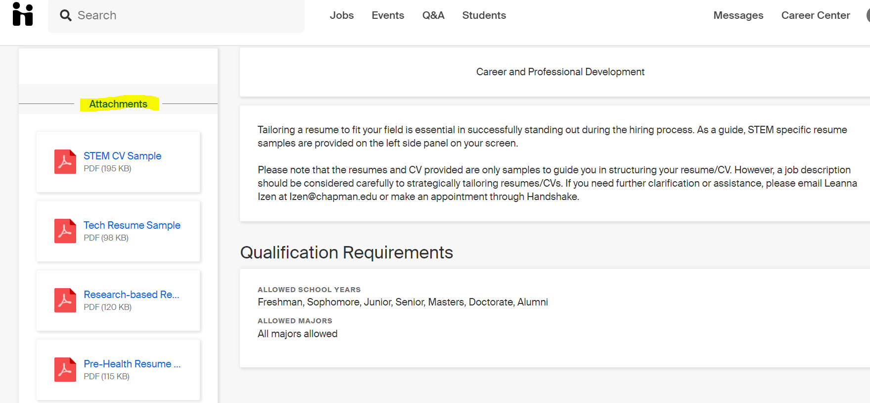Open the Q&A section

(433, 15)
